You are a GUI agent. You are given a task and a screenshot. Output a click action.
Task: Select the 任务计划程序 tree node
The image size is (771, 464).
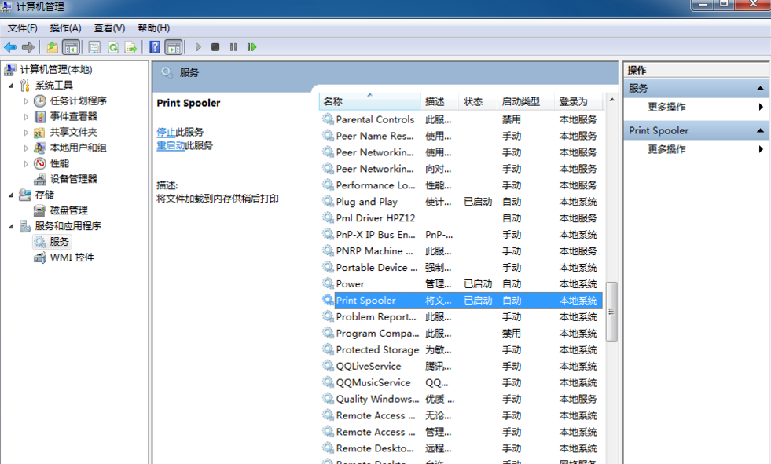[78, 100]
